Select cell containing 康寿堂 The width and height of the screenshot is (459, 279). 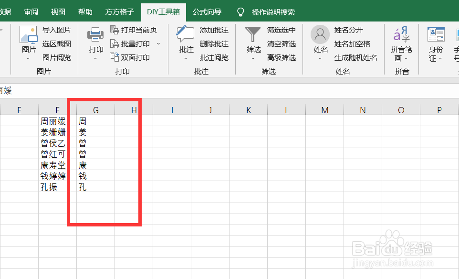[x=57, y=165]
